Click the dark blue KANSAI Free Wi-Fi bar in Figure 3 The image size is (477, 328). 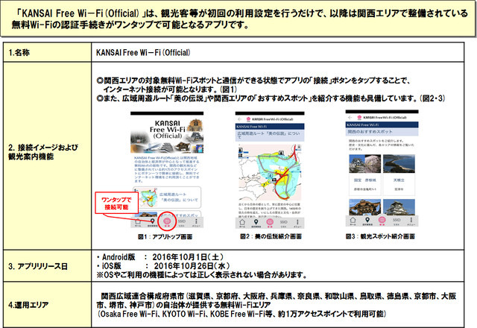[382, 125]
